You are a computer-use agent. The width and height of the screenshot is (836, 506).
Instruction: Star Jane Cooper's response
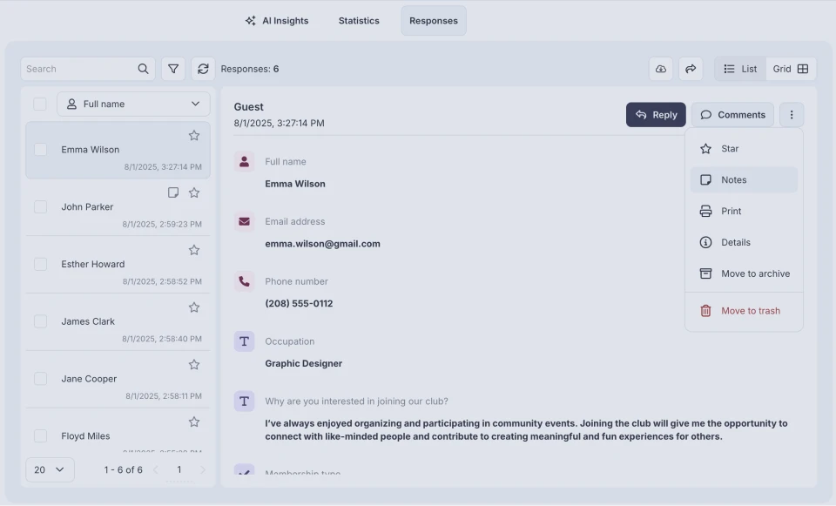(x=193, y=364)
